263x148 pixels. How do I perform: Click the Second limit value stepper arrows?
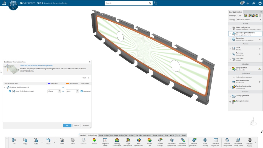[78, 91]
